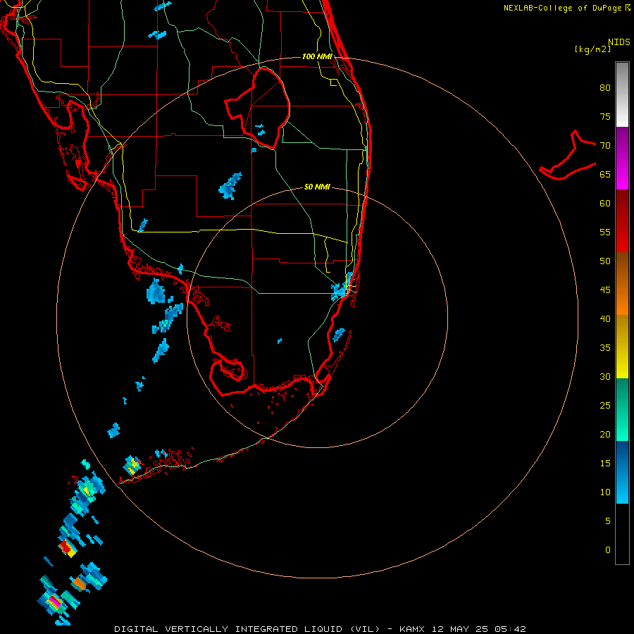Viewport: 634px width, 634px height.
Task: Click the 35 value on the color scale
Action: [x=605, y=348]
